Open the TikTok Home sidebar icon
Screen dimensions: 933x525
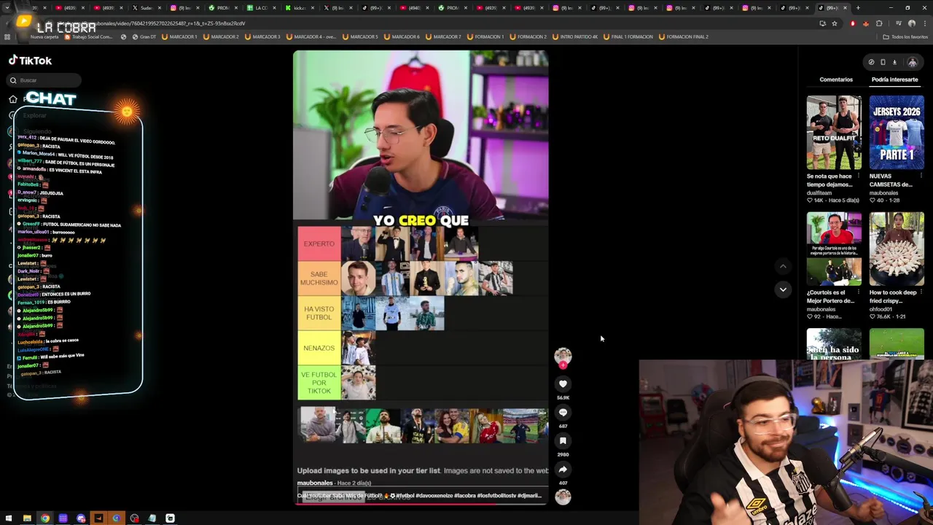point(12,99)
